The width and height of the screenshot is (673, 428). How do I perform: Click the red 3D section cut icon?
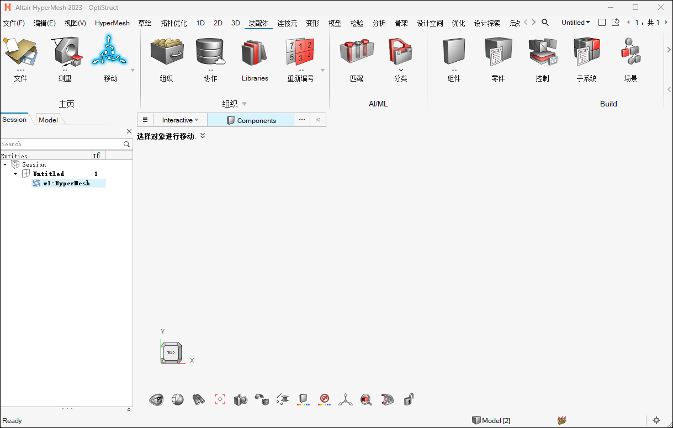click(388, 399)
